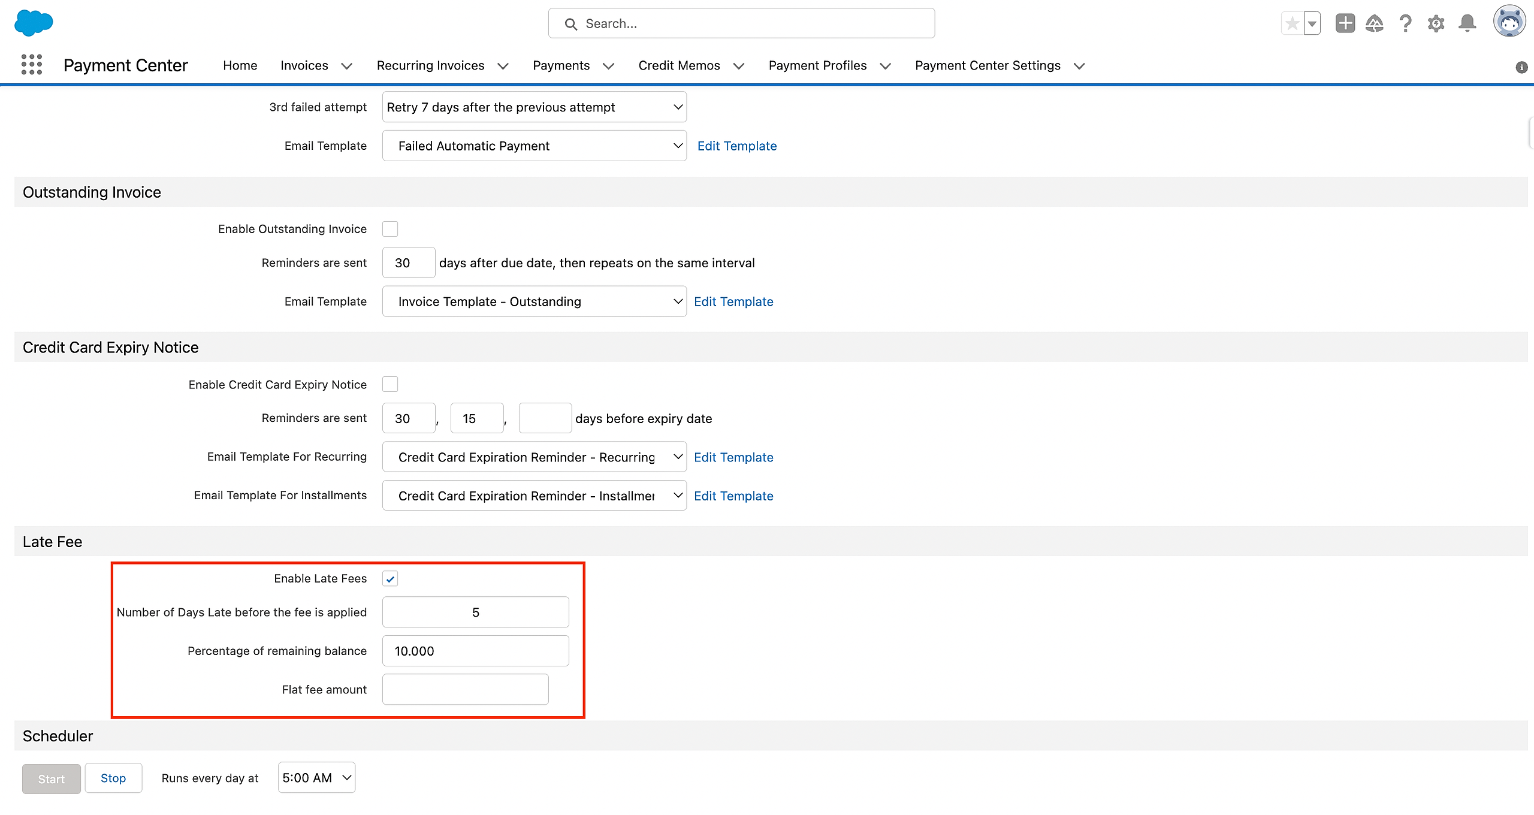Click the Flat fee amount field
This screenshot has width=1534, height=815.
465,689
